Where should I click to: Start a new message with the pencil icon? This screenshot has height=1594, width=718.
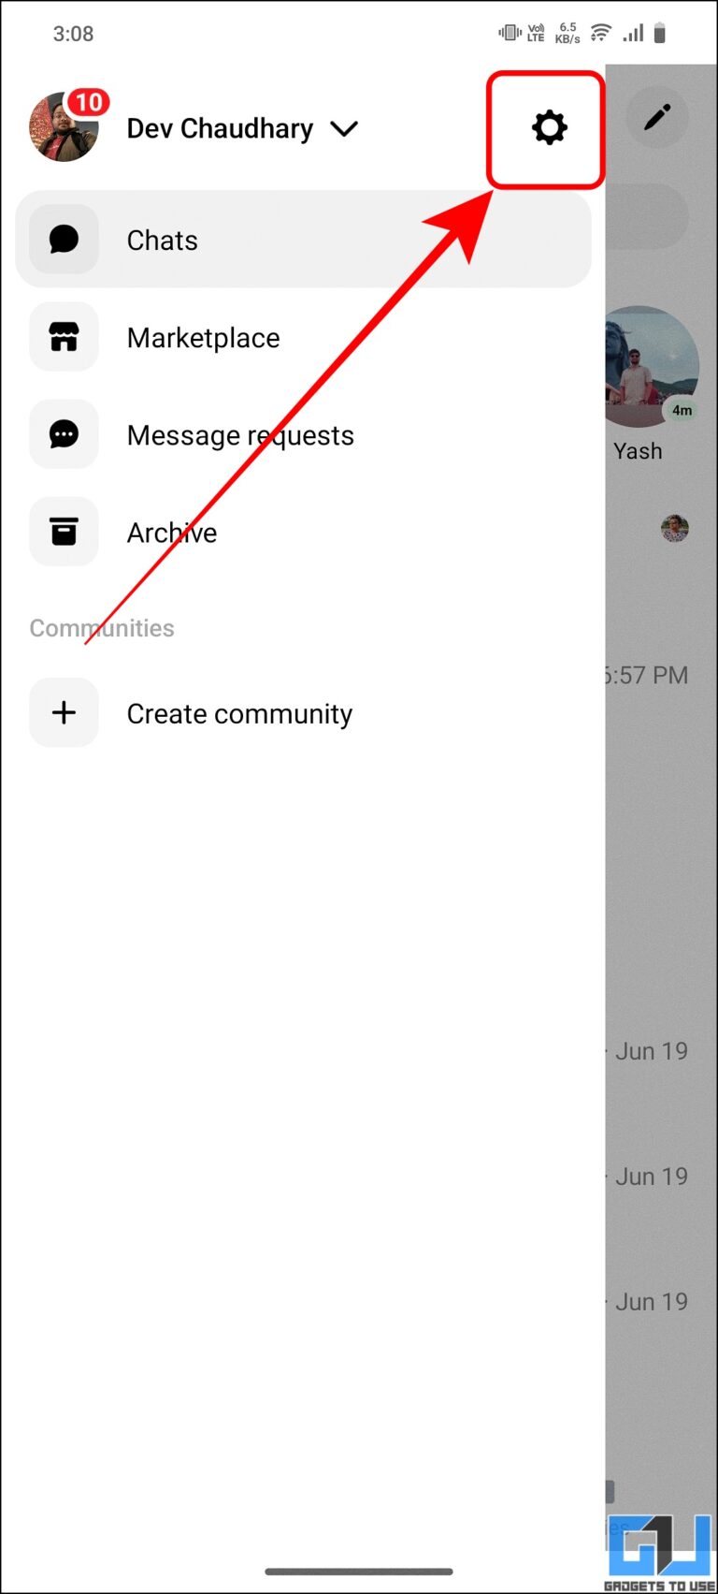coord(657,116)
